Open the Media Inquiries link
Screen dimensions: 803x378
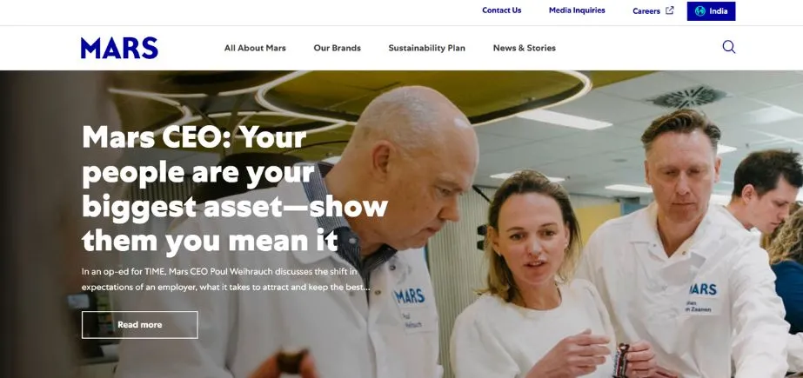coord(577,10)
